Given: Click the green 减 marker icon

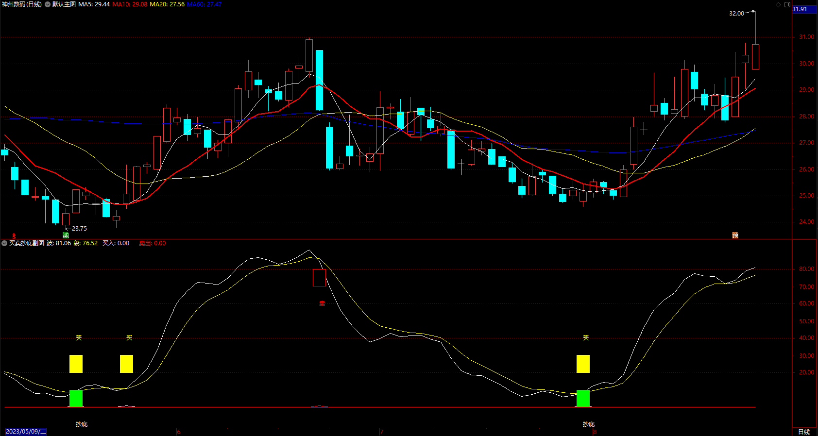Looking at the screenshot, I should click(66, 235).
